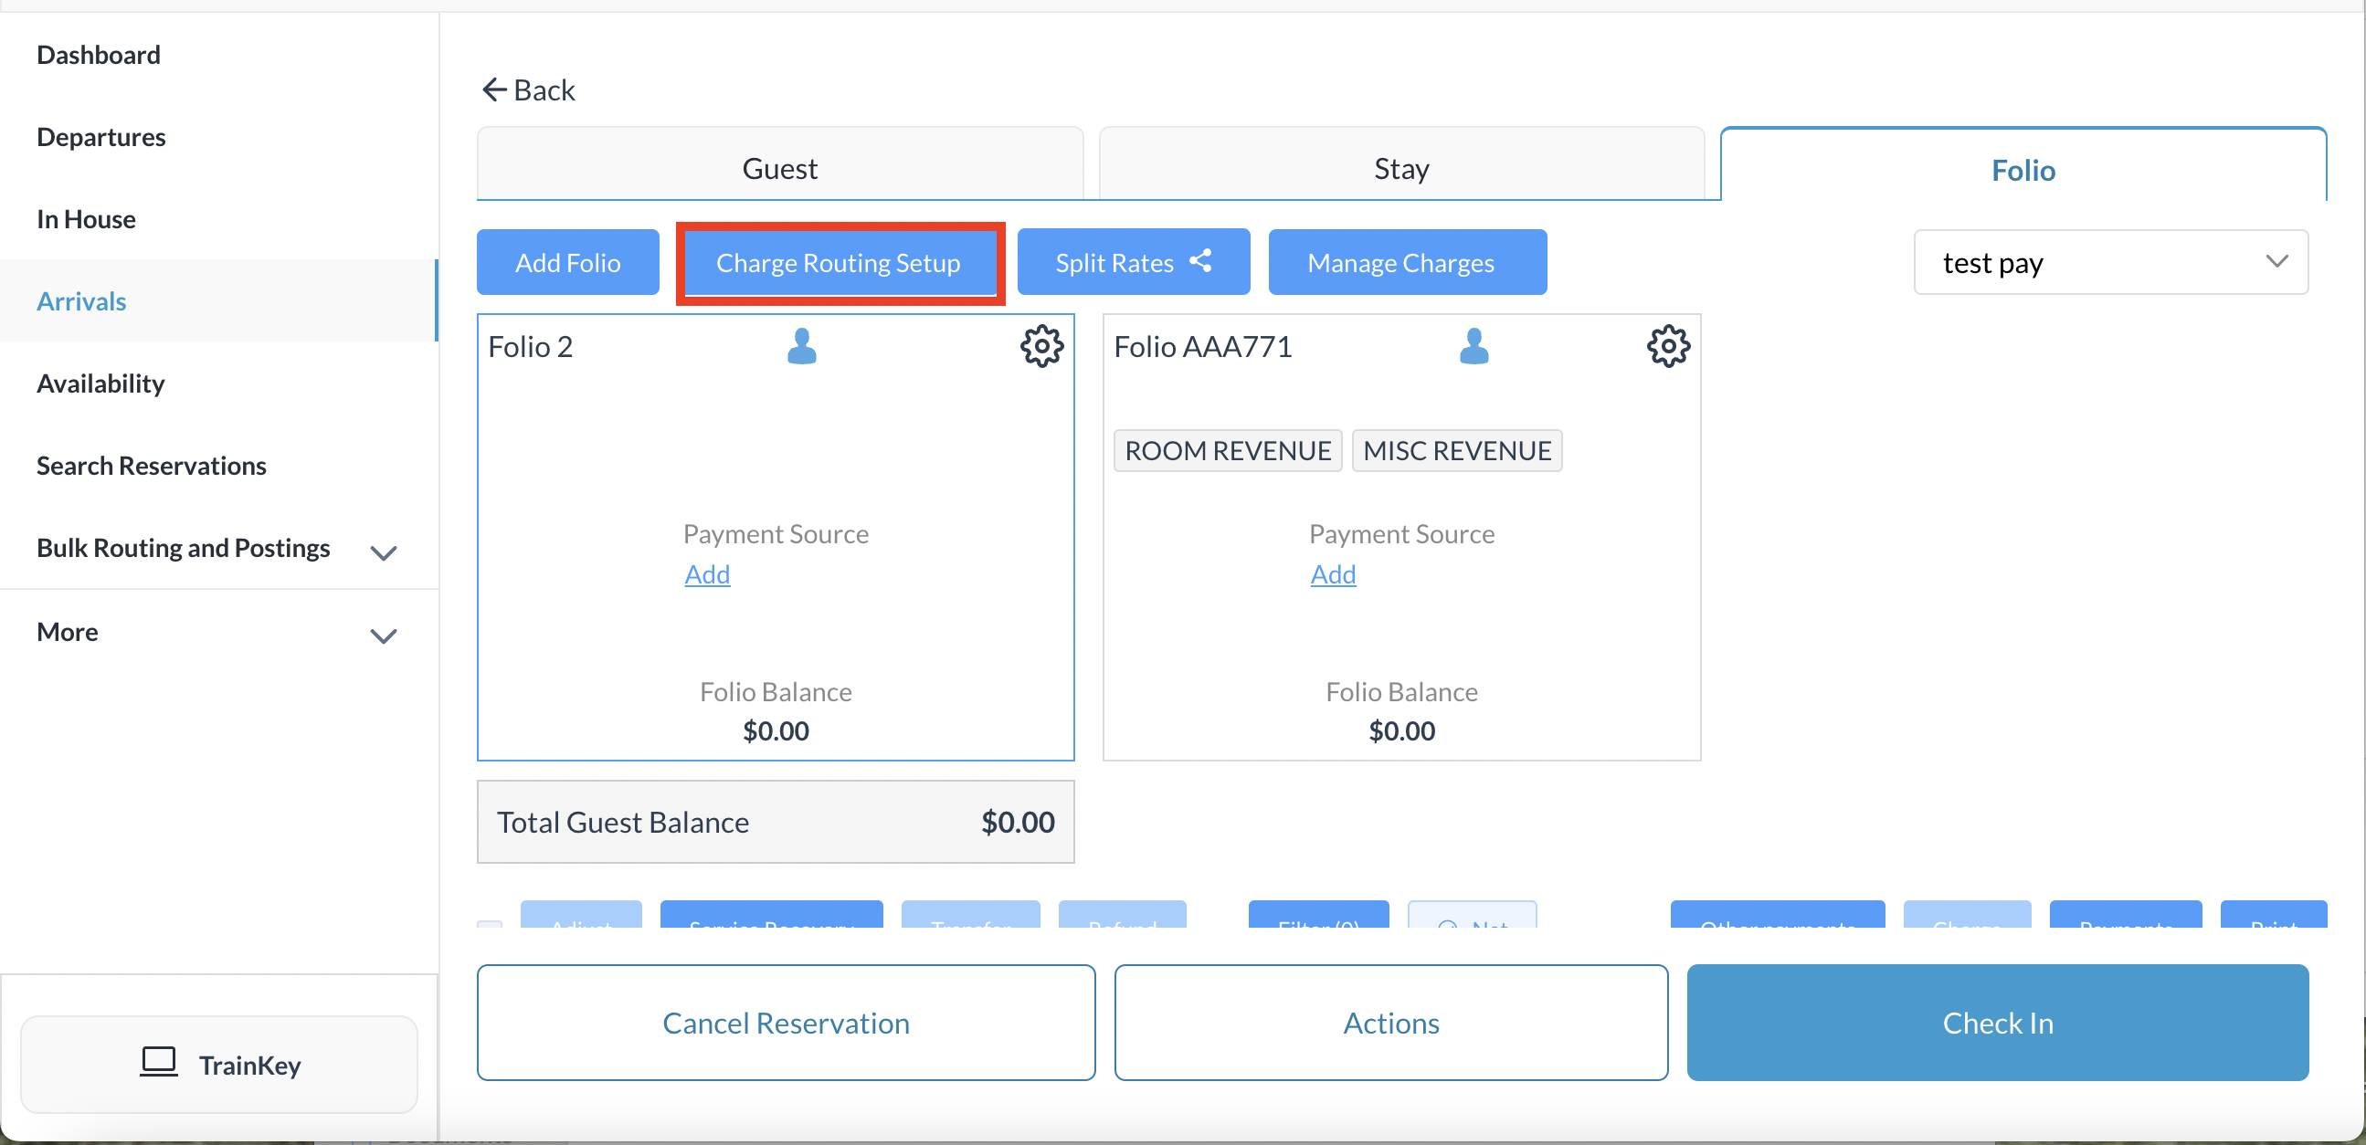Click the TrainKey laptop icon
Screen dimensions: 2366x1145
tap(159, 1062)
